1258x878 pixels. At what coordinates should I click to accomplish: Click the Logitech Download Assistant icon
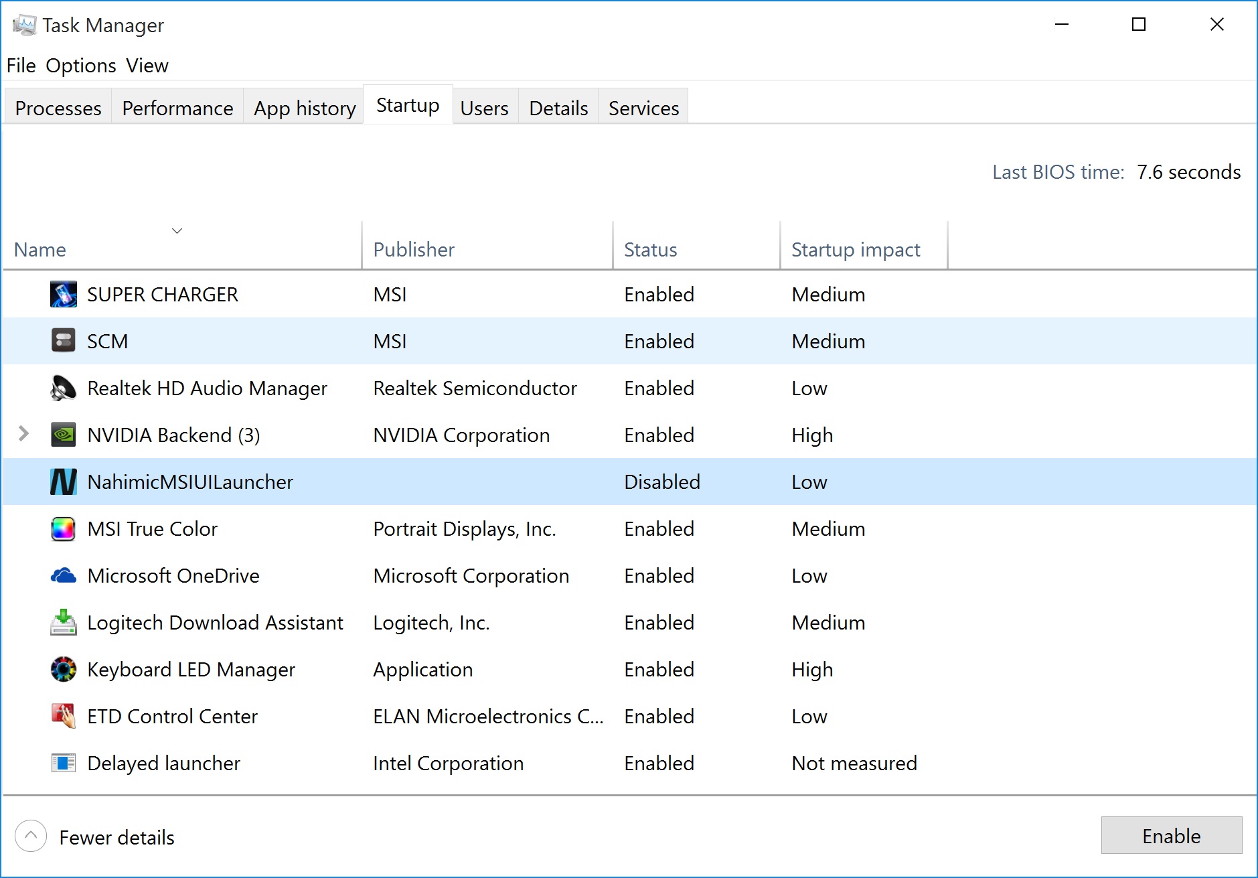[64, 623]
